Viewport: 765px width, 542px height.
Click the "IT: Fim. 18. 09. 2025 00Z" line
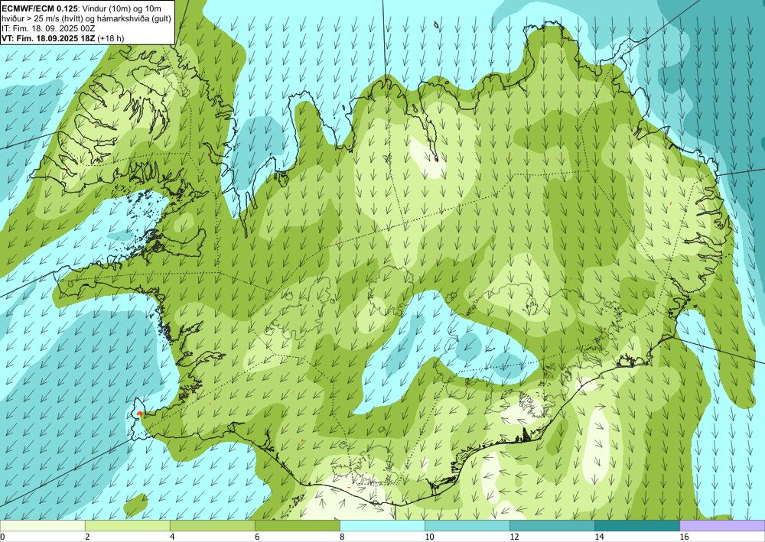coord(48,28)
